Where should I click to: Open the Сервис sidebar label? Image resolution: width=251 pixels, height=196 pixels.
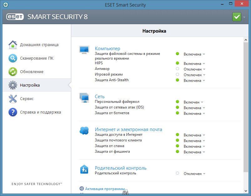[27, 99]
